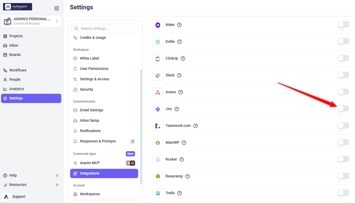Screen dimensions: 355x203
Task: Open help tooltip next to Teamwork.com
Action: tap(196, 126)
